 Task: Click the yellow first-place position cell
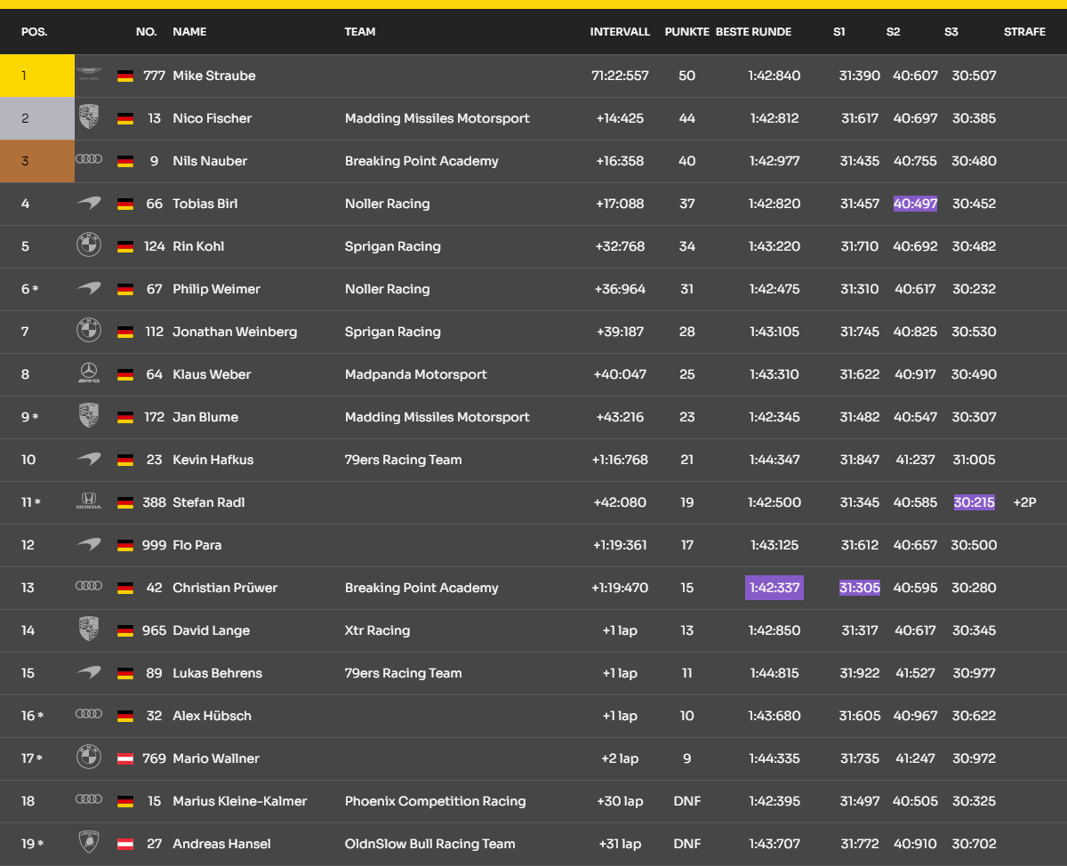(37, 76)
